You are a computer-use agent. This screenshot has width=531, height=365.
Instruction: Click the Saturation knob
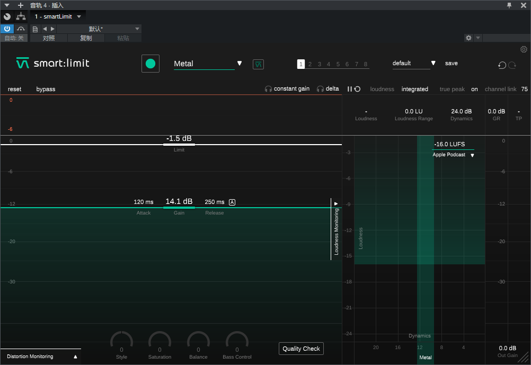pyautogui.click(x=160, y=342)
